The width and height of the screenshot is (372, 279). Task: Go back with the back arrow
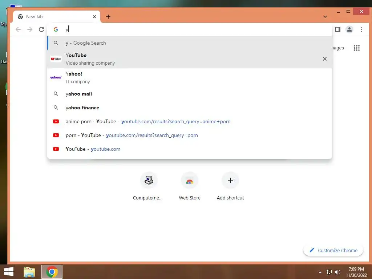18,29
